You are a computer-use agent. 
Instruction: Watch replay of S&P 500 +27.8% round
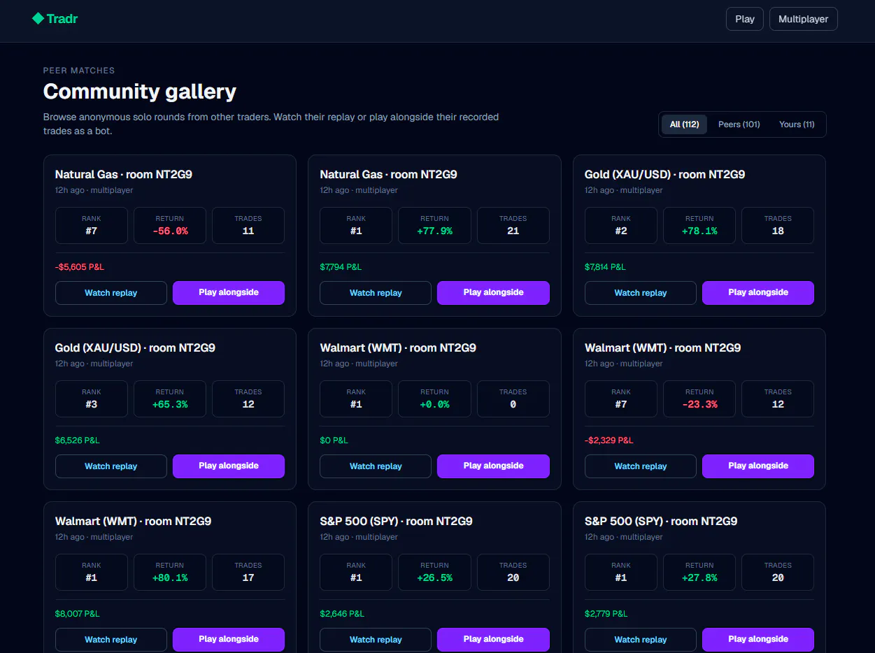pyautogui.click(x=641, y=640)
